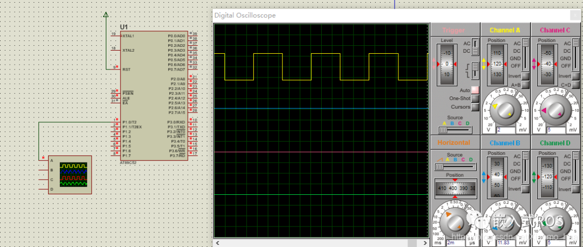Click Channel A volts value input field
This screenshot has height=247, width=583.
pos(506,130)
